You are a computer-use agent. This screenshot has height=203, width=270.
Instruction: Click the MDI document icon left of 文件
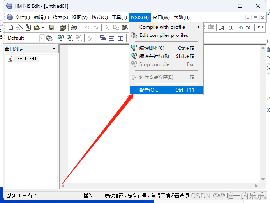(x=10, y=17)
